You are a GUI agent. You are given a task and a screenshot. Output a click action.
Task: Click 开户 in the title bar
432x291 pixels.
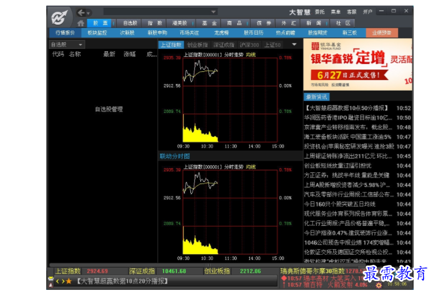367,12
